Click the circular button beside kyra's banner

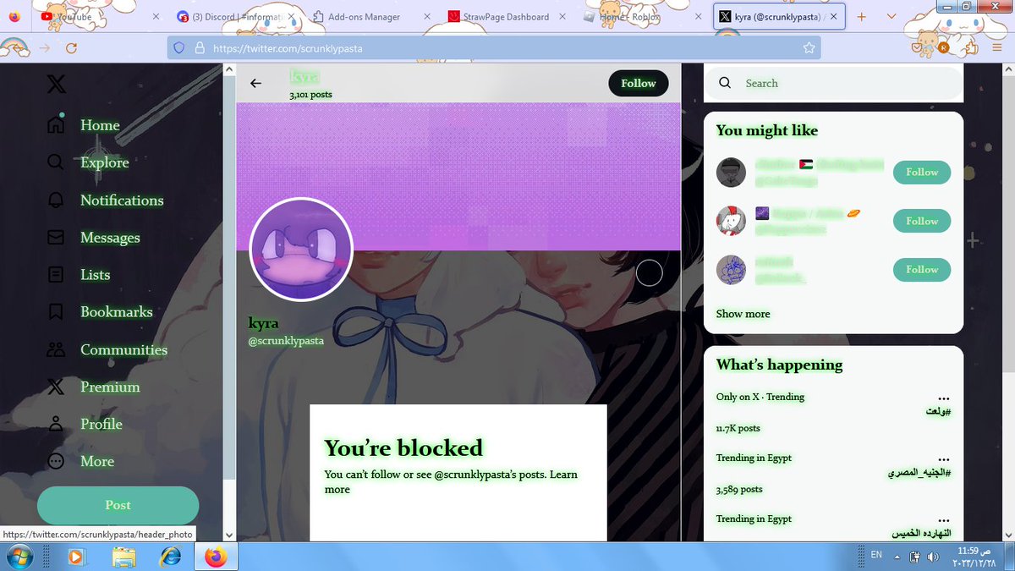649,272
